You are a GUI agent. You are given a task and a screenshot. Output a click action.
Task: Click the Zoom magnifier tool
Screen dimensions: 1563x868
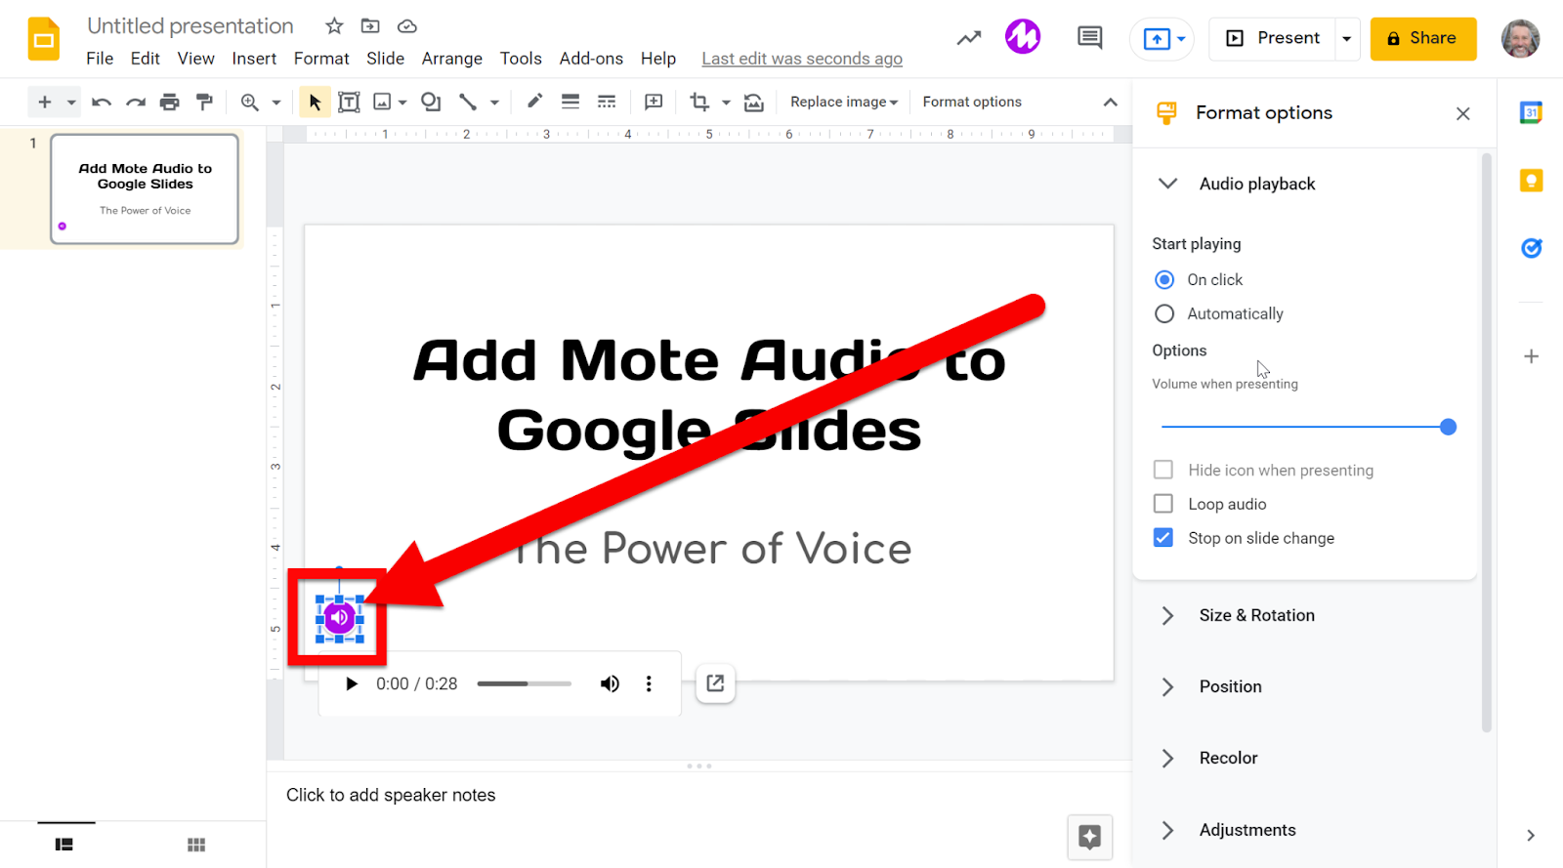[250, 102]
